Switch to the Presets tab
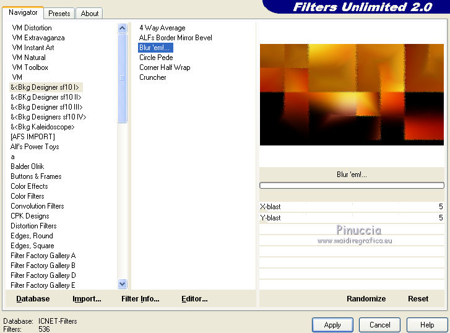450x333 pixels. [x=59, y=14]
